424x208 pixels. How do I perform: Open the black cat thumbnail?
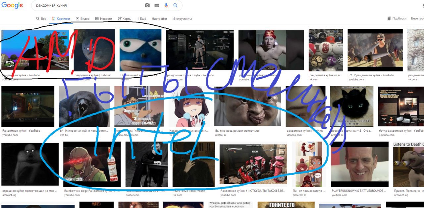point(352,107)
